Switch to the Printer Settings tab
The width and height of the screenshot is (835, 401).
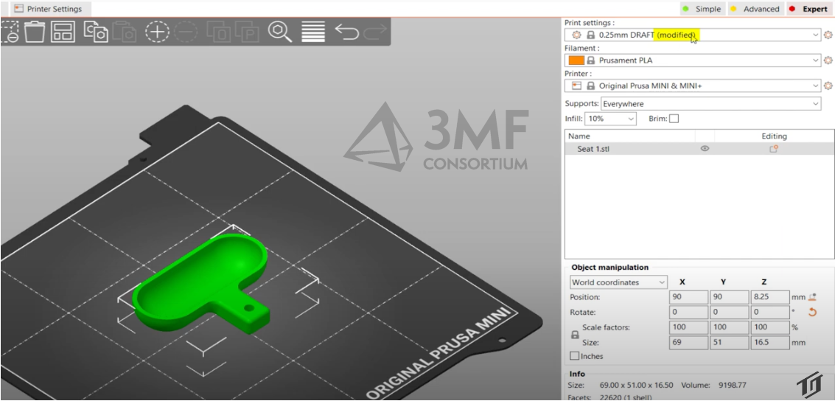48,9
